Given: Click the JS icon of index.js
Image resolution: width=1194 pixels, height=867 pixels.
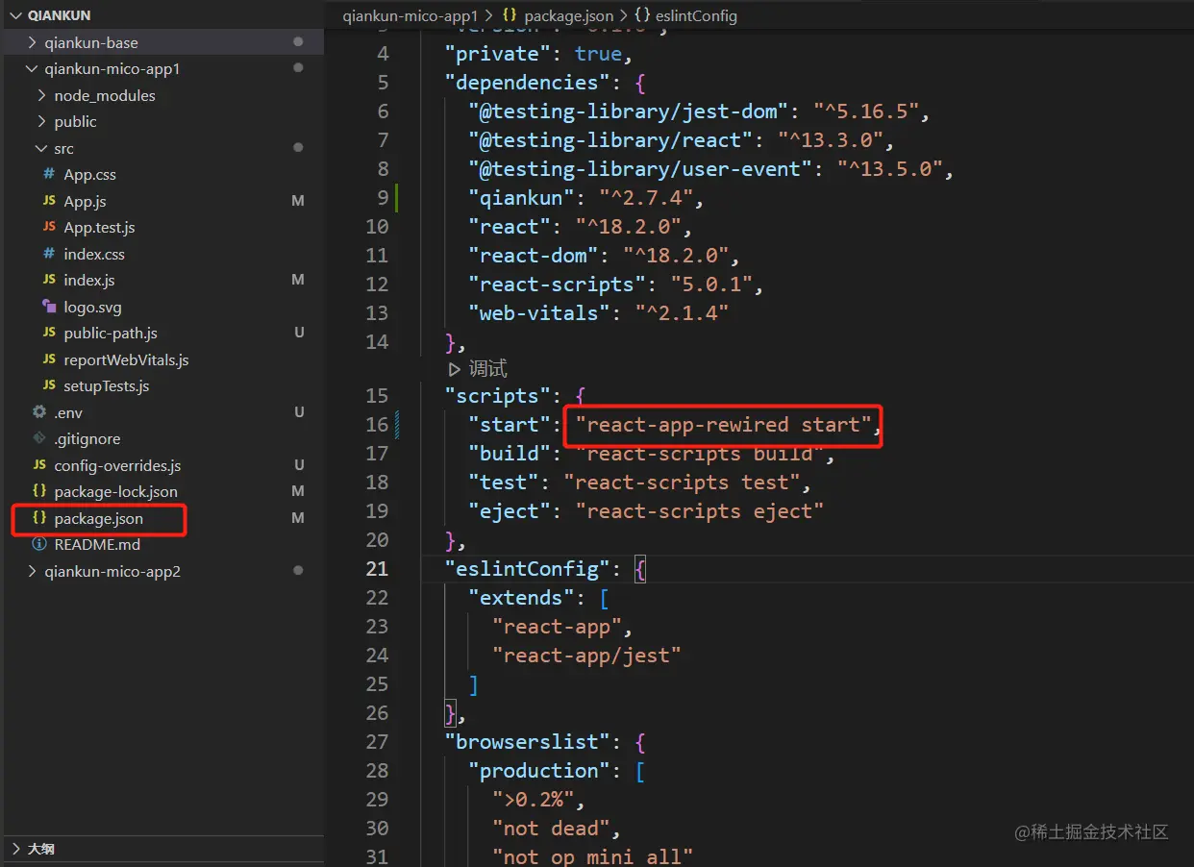Looking at the screenshot, I should 49,280.
